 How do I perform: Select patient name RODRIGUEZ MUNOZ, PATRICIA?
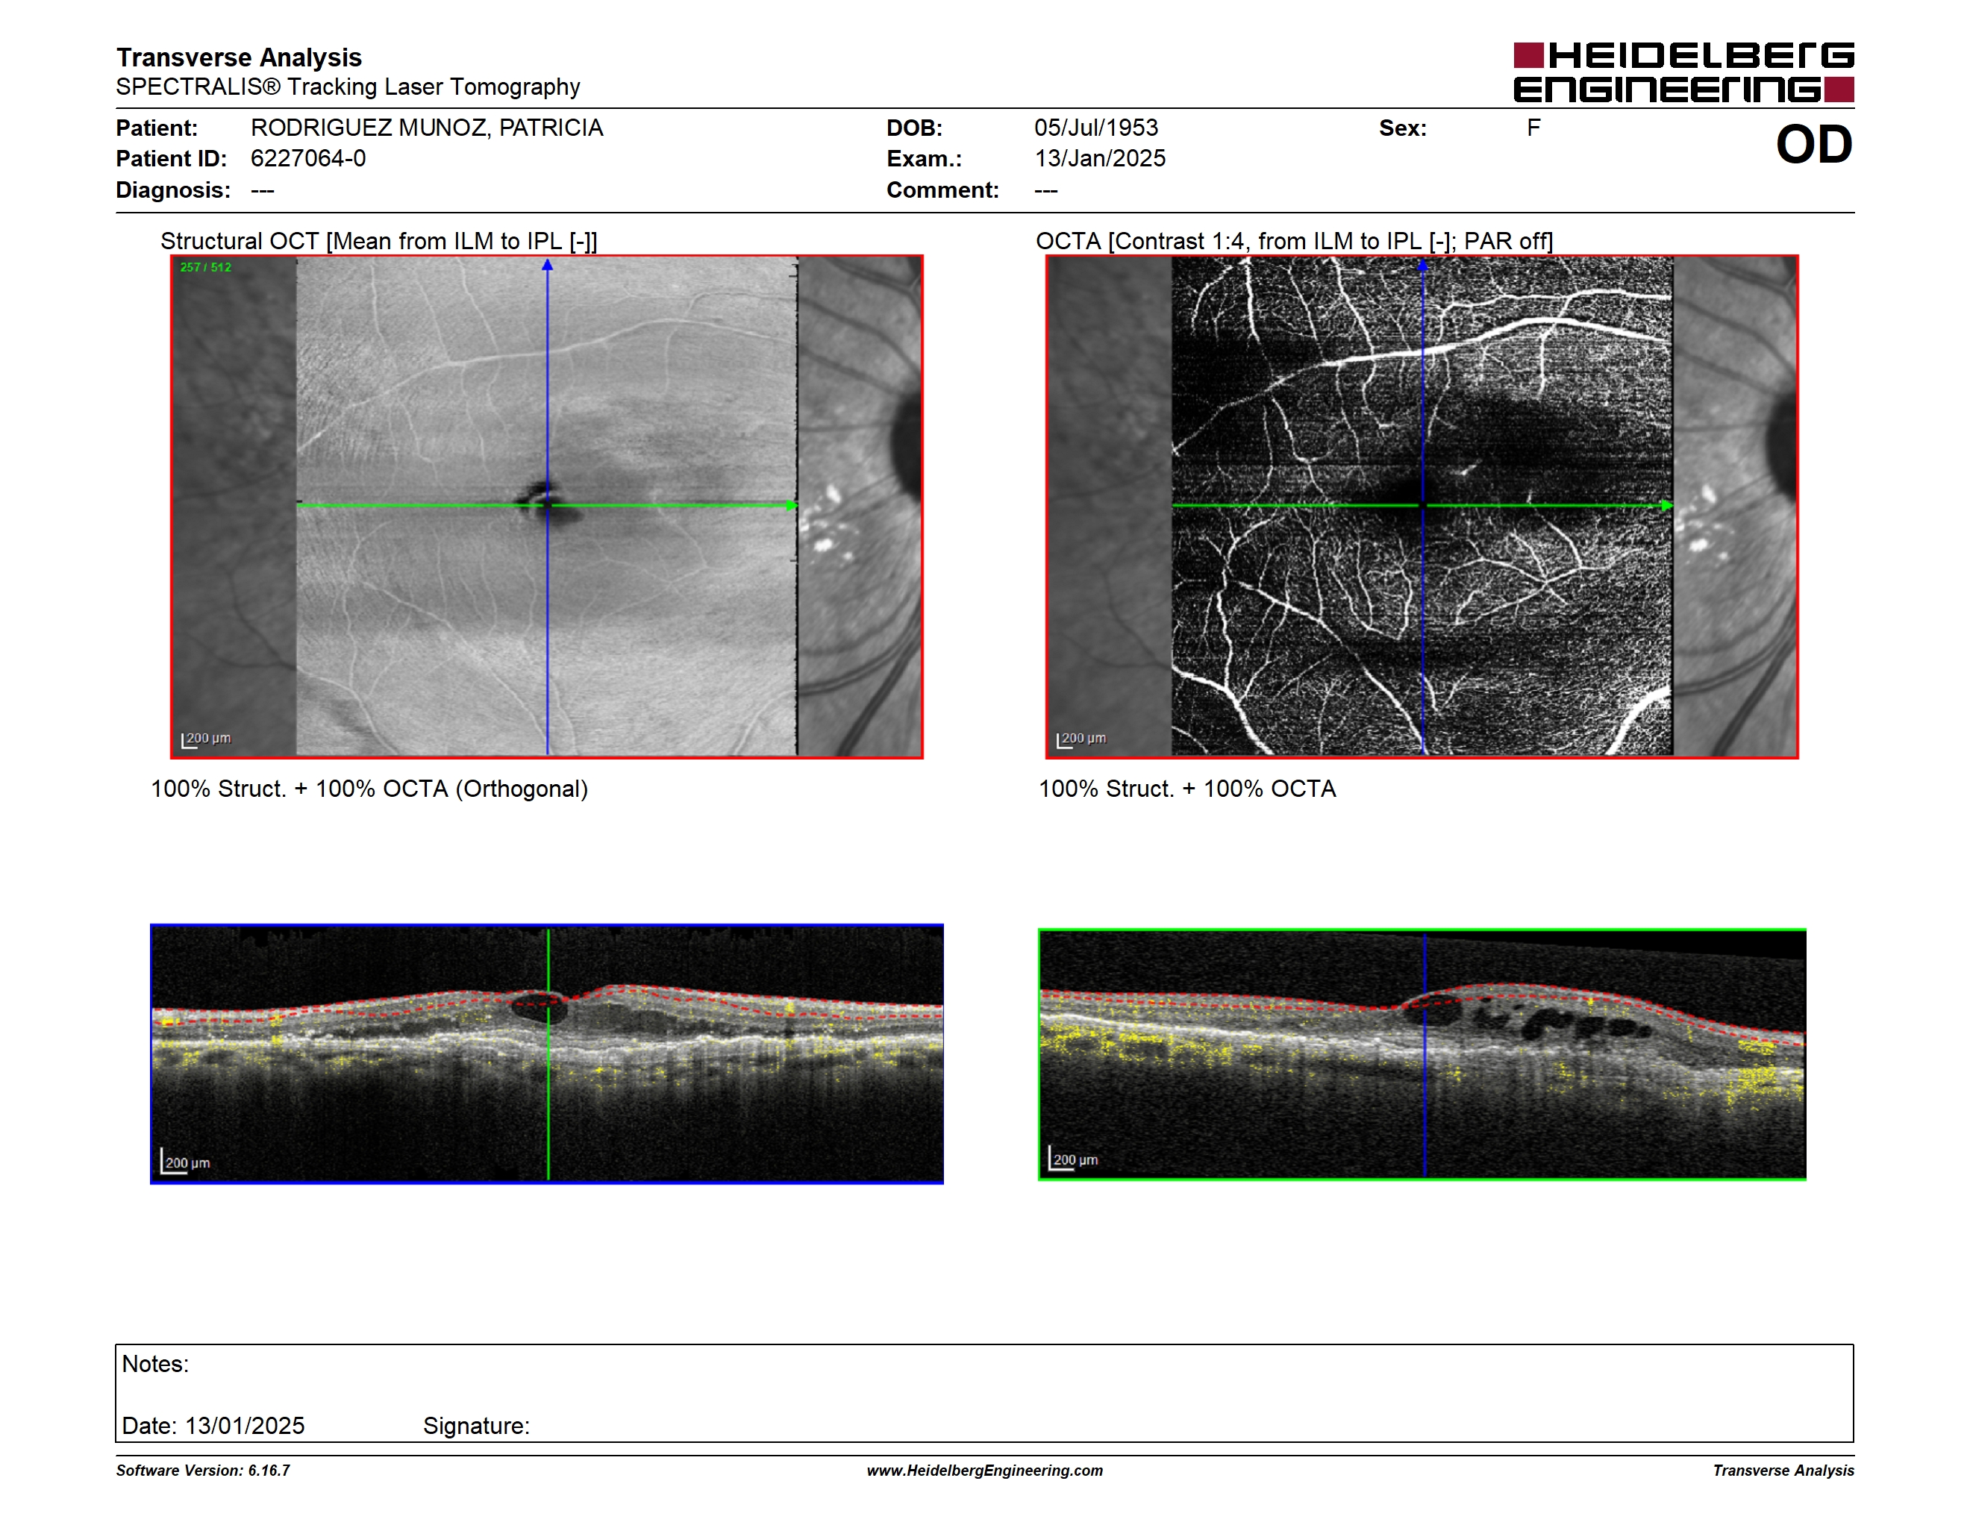tap(427, 127)
